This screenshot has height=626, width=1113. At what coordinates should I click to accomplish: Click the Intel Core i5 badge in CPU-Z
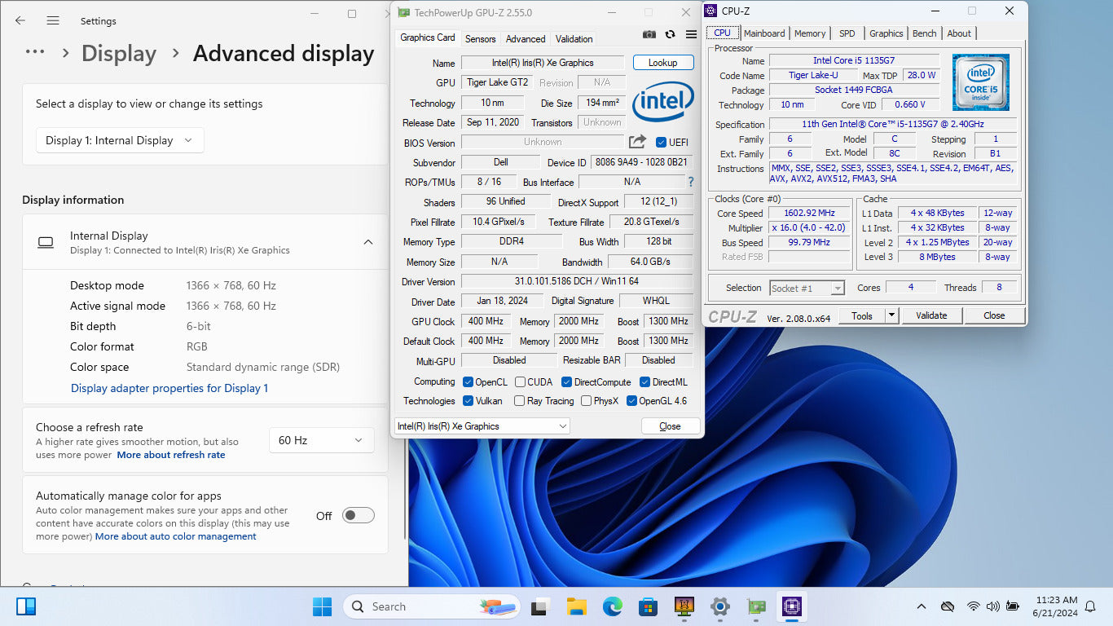coord(981,82)
